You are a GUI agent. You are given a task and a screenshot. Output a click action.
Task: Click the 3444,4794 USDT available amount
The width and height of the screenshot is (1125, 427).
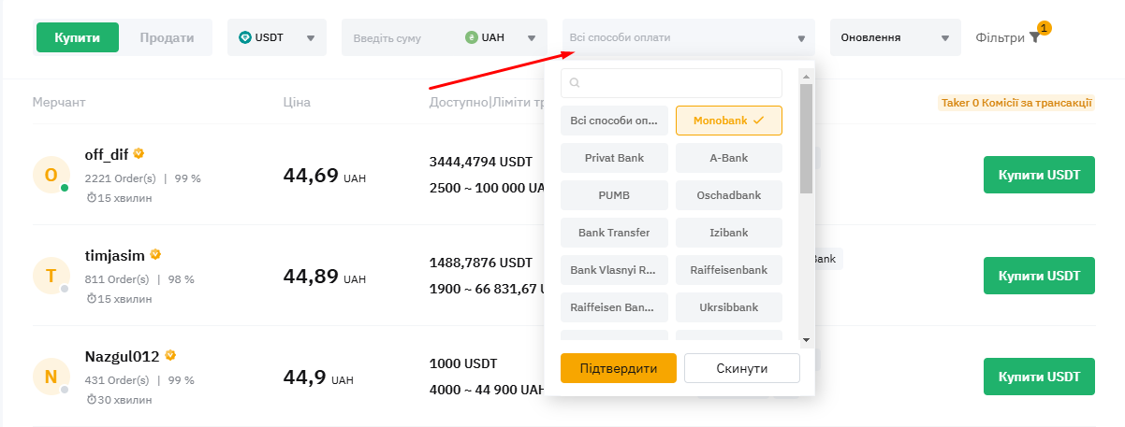coord(481,162)
